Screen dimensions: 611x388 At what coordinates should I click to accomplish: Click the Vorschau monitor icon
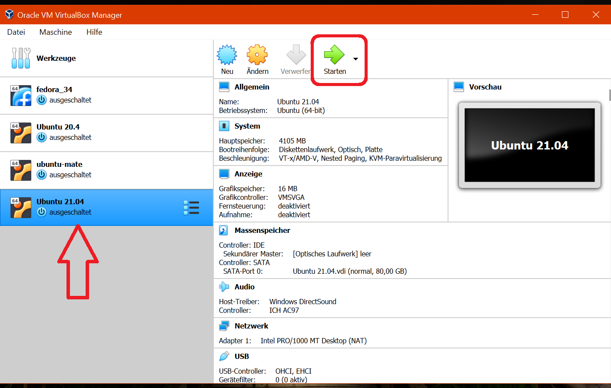459,87
